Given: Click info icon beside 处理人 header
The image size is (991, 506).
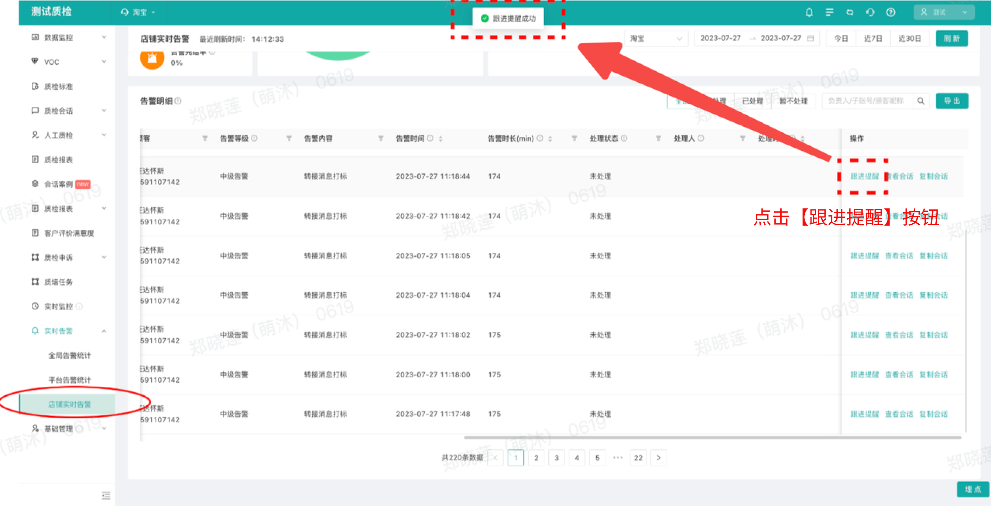Looking at the screenshot, I should coord(701,138).
